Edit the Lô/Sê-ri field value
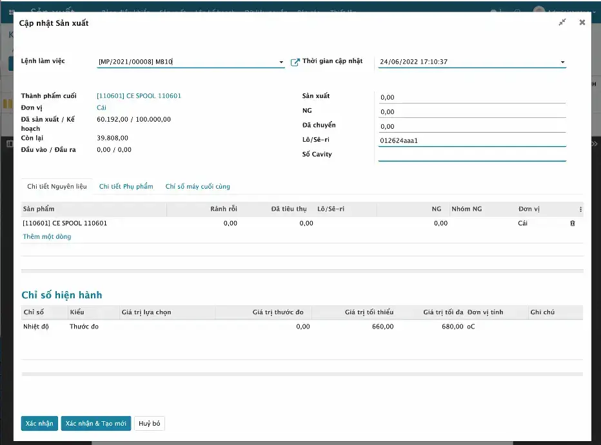The height and width of the screenshot is (445, 601). pyautogui.click(x=471, y=140)
